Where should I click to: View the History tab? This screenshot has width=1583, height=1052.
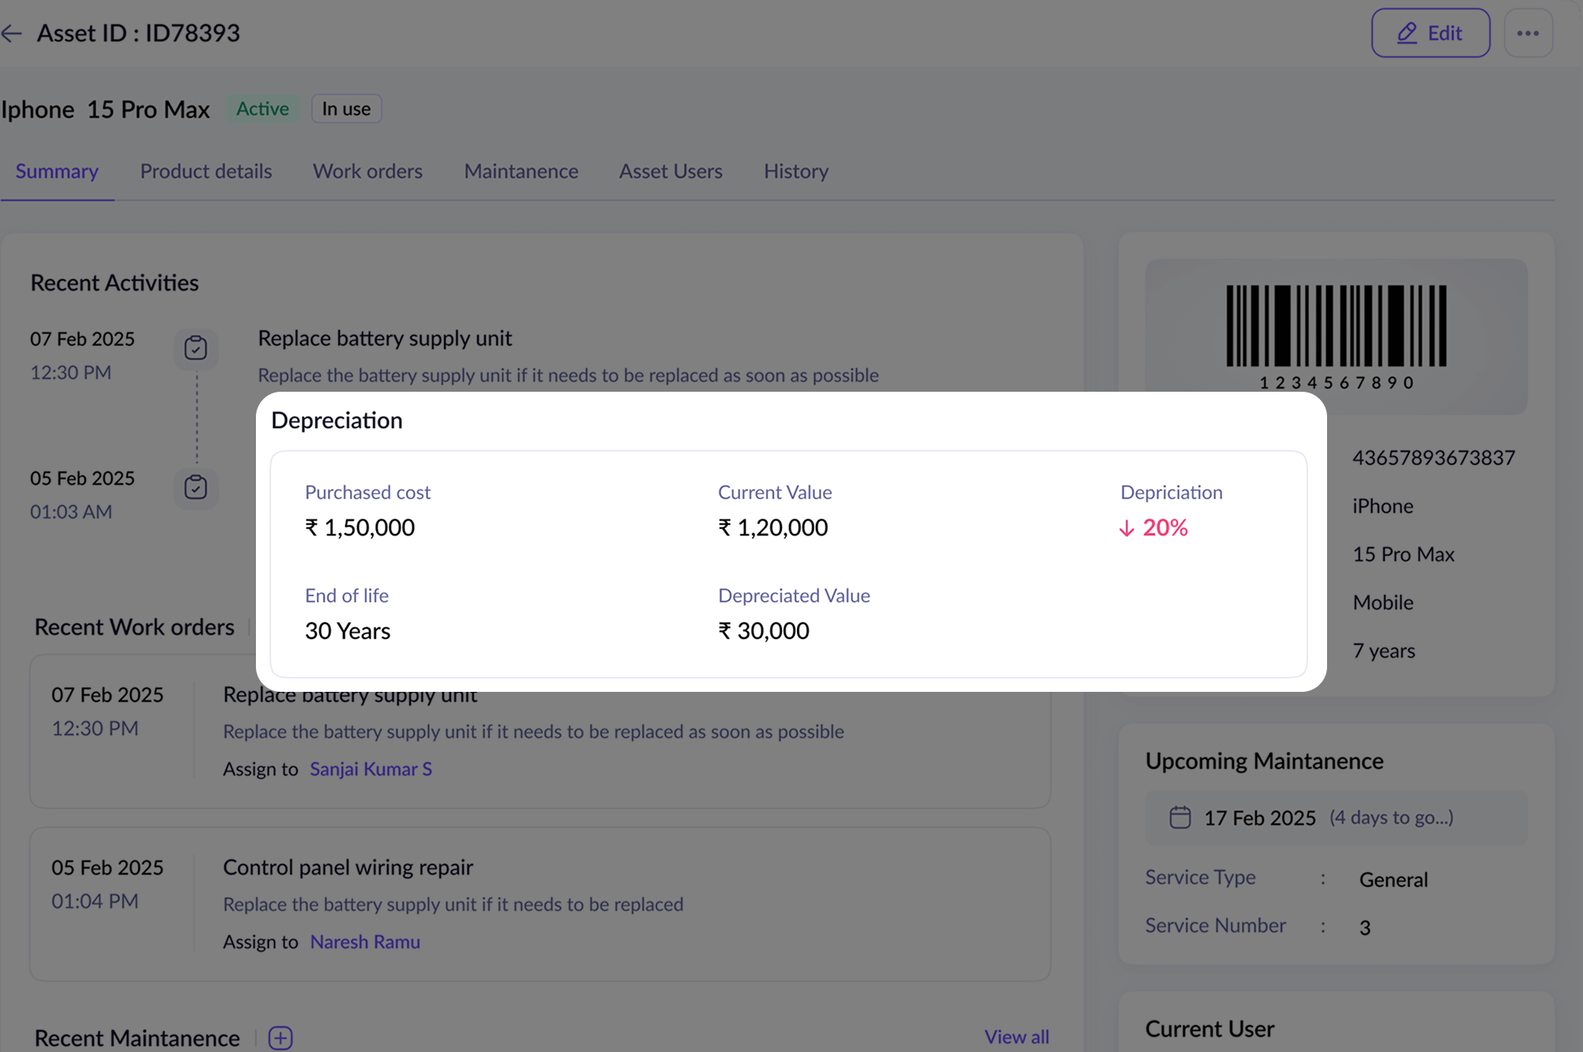795,171
